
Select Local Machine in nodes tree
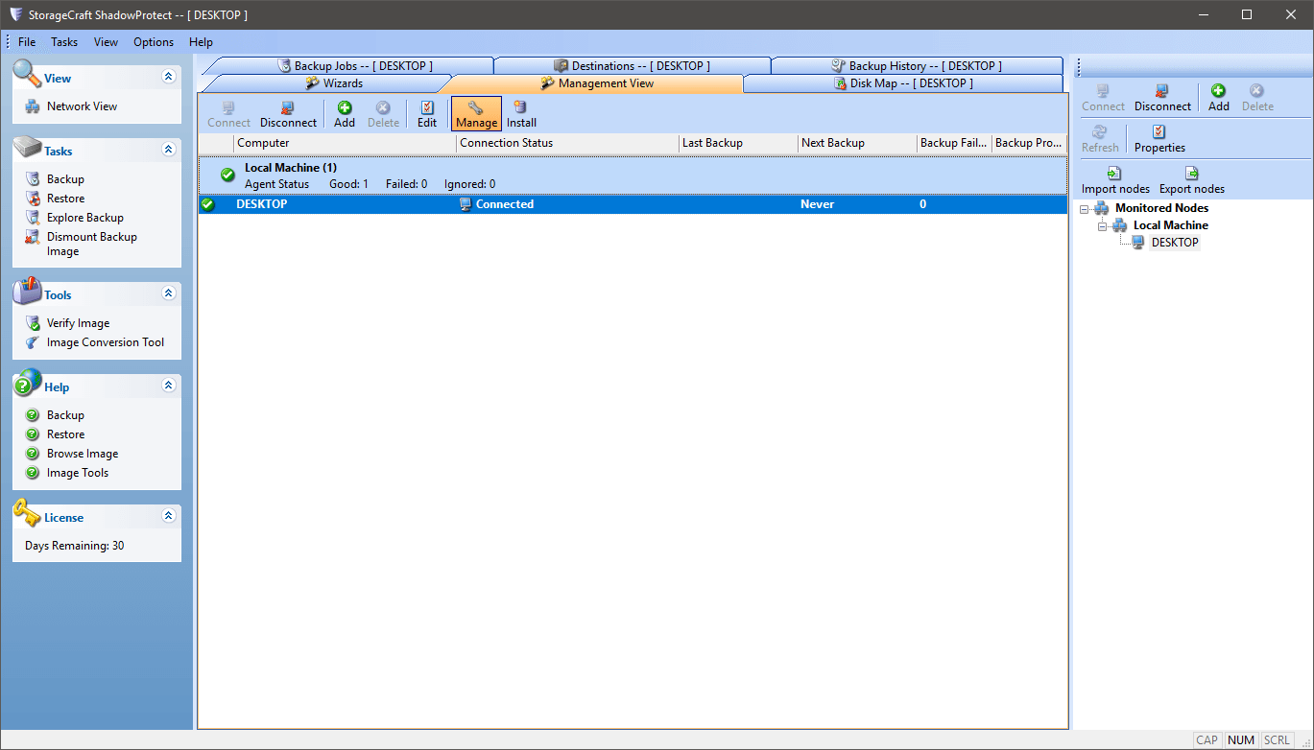pyautogui.click(x=1171, y=225)
